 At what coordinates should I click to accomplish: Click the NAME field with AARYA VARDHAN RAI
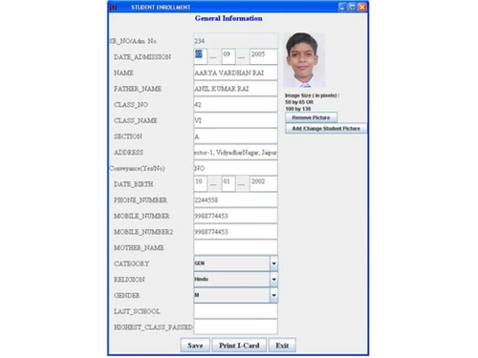pos(235,73)
